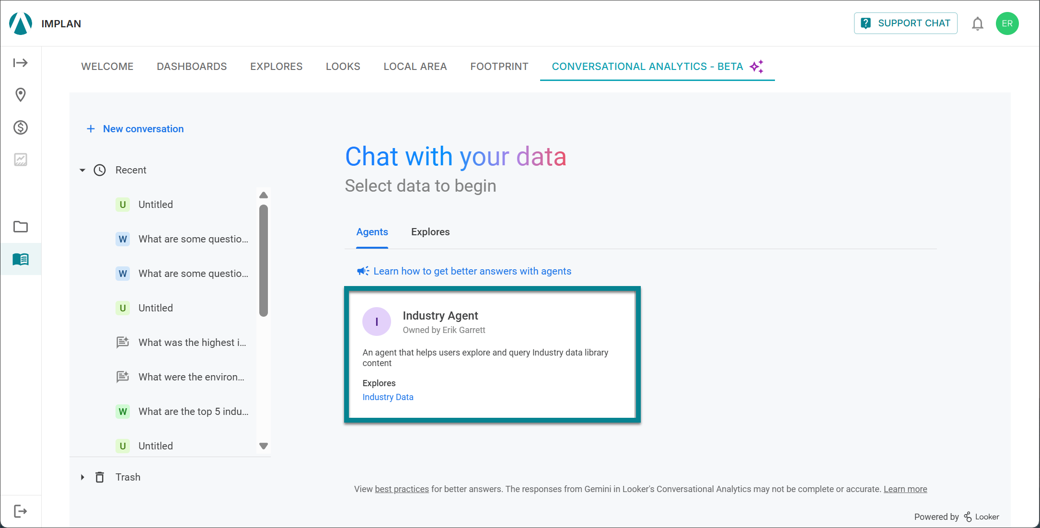Click the W badge for 'What are the top 5 indu'
The height and width of the screenshot is (528, 1040).
(x=123, y=412)
